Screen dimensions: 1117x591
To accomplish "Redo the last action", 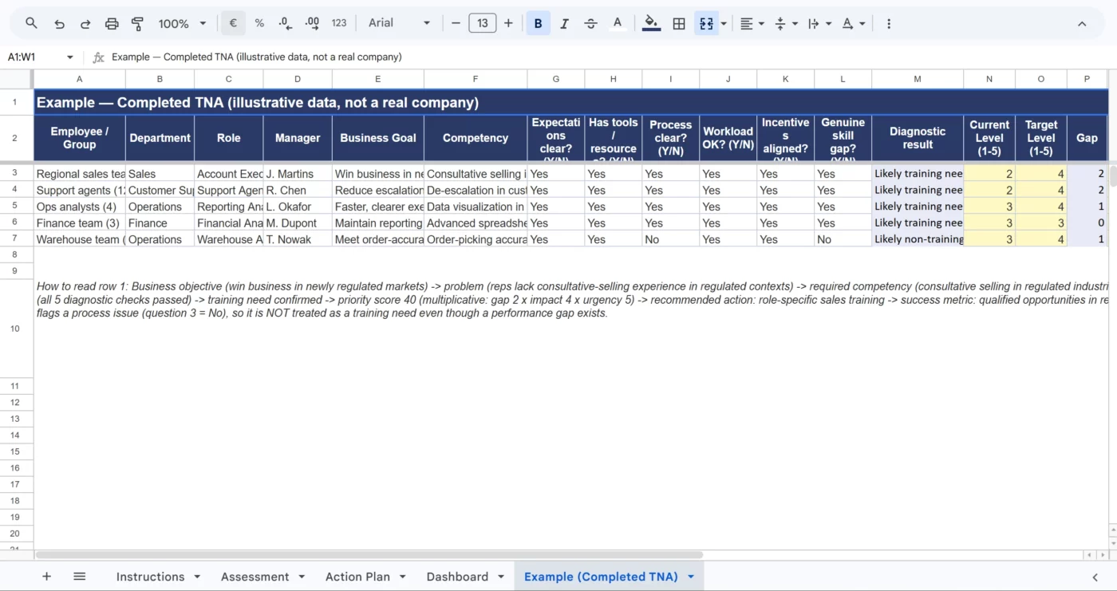I will [x=85, y=24].
